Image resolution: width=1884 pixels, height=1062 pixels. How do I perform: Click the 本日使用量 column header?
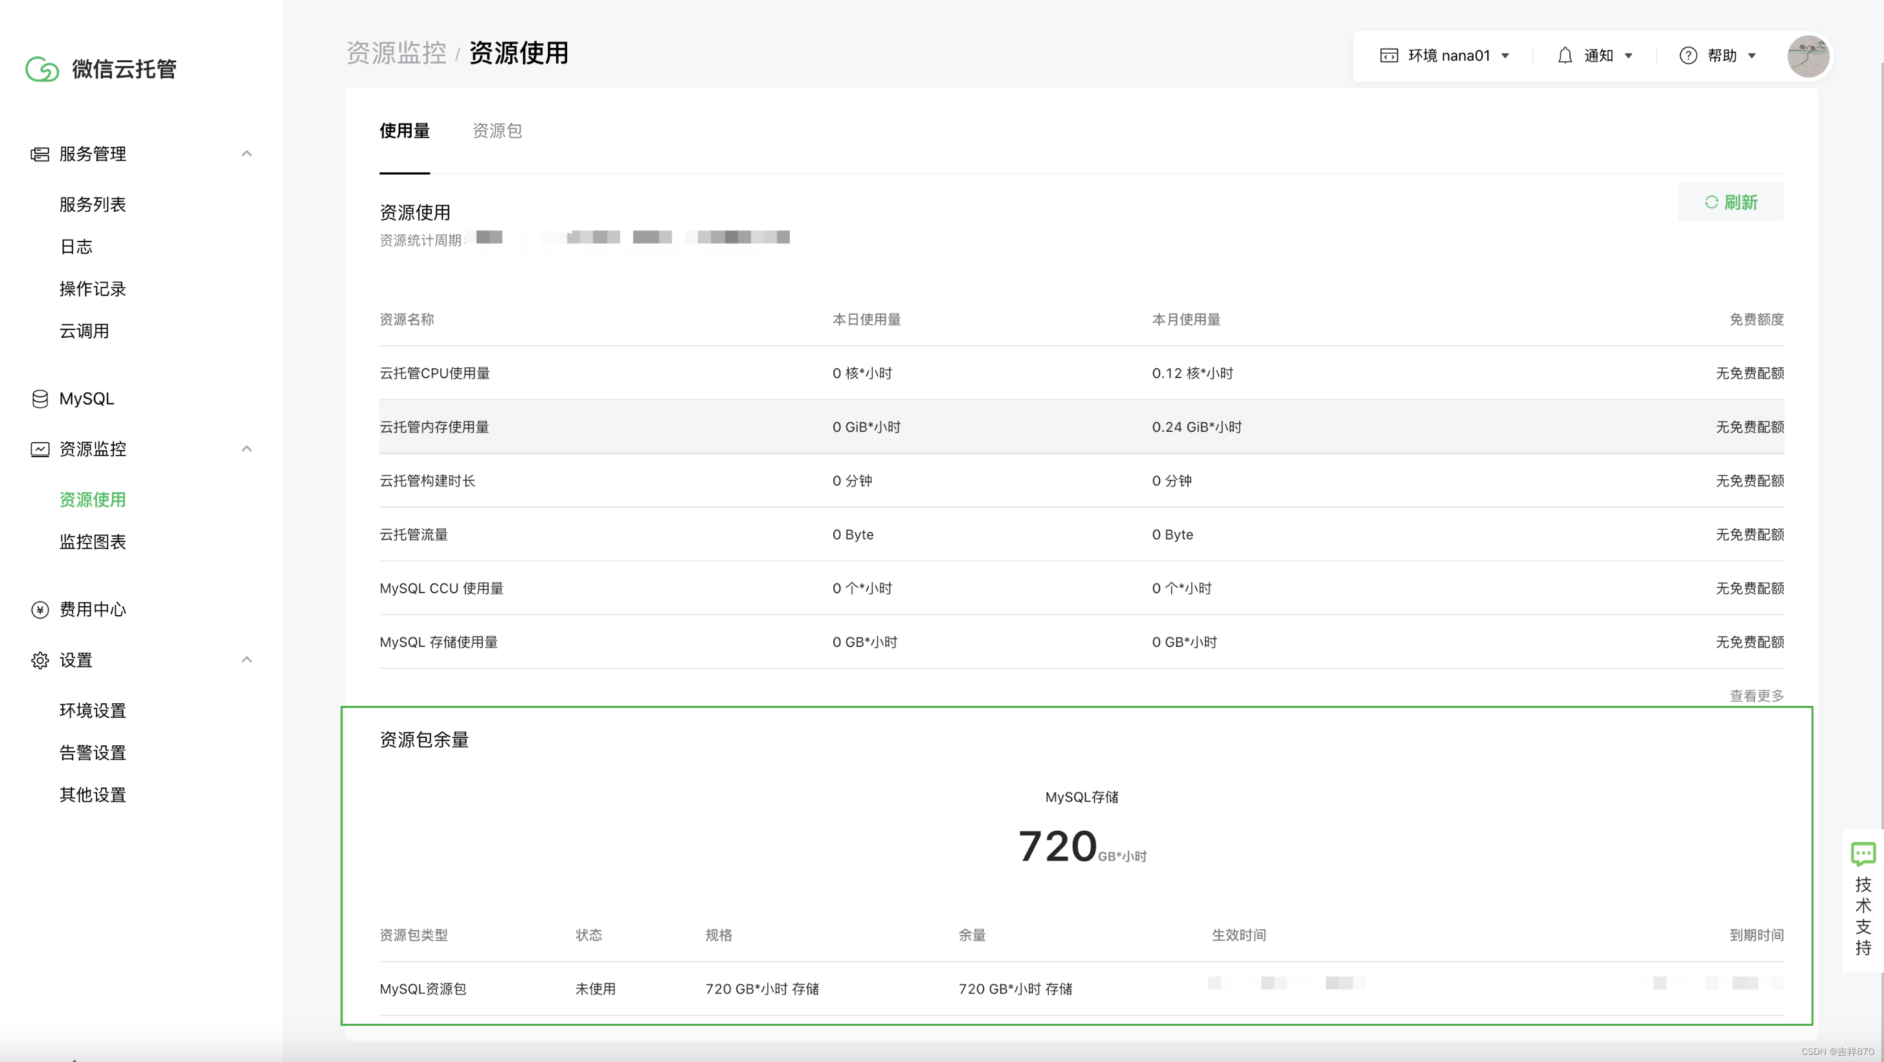pyautogui.click(x=866, y=320)
